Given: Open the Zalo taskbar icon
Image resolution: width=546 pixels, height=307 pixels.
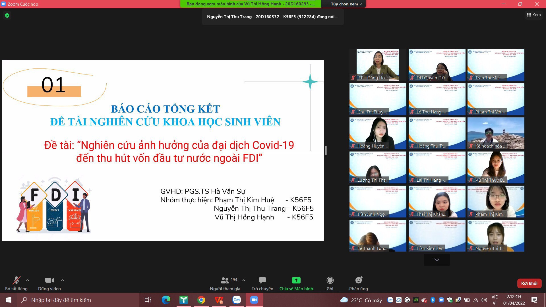Looking at the screenshot, I should (237, 300).
